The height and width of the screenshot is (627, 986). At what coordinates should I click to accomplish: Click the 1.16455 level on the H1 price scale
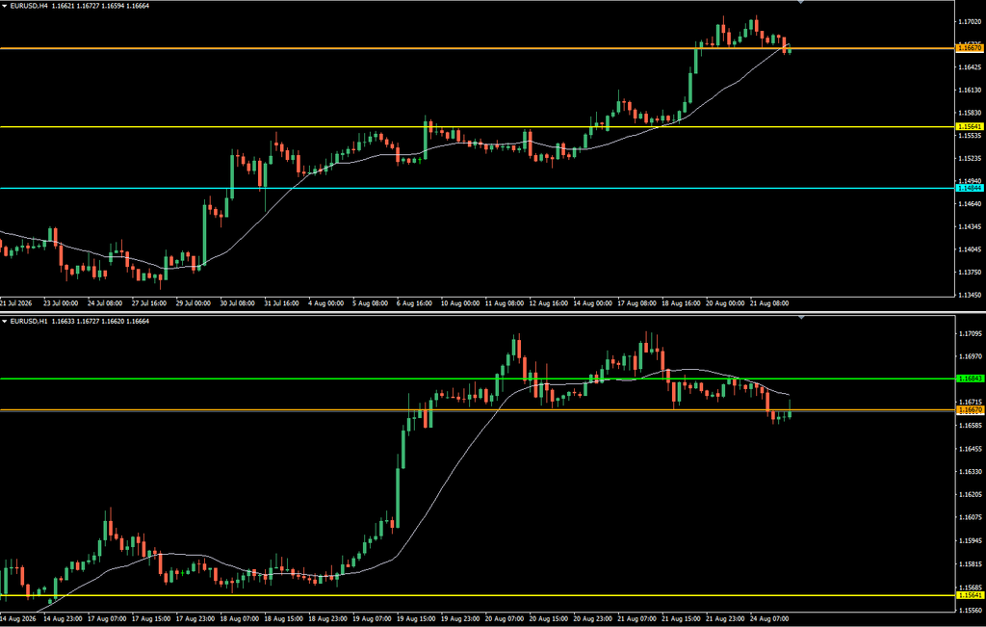971,449
